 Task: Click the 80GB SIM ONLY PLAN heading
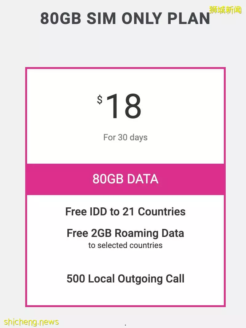click(x=125, y=18)
